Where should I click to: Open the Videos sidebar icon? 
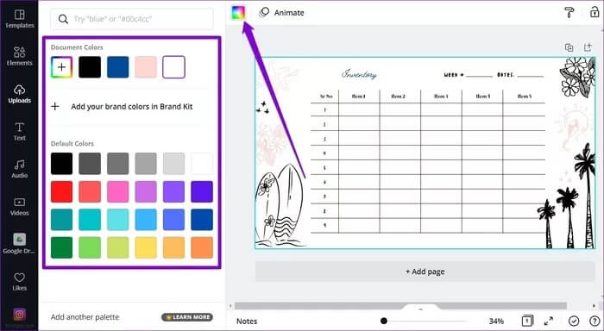point(19,207)
